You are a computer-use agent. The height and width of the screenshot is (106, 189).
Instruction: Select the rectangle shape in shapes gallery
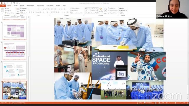(92, 9)
